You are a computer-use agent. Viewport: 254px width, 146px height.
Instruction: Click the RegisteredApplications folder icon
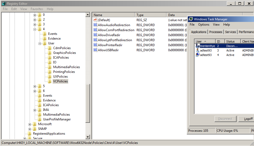pyautogui.click(x=29, y=134)
